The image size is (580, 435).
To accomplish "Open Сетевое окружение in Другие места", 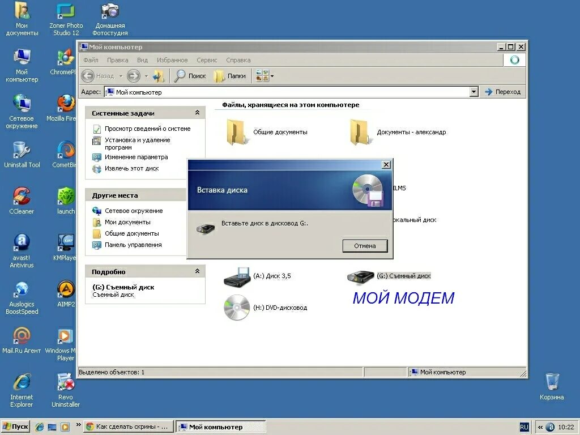I will click(x=134, y=211).
